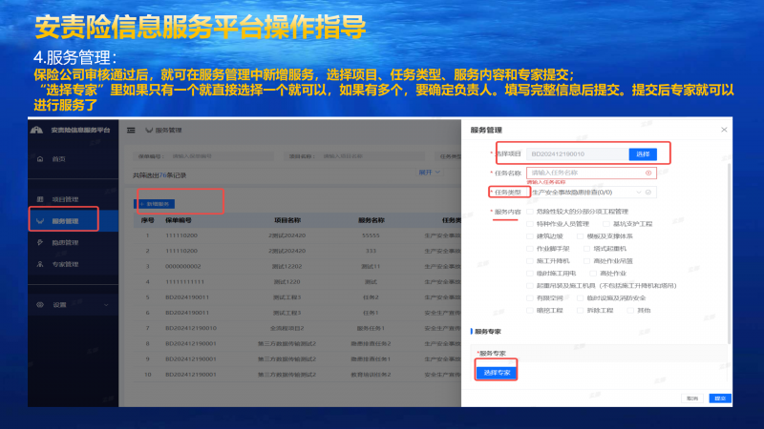Click service name 333 in row 2
This screenshot has width=764, height=429.
(371, 251)
